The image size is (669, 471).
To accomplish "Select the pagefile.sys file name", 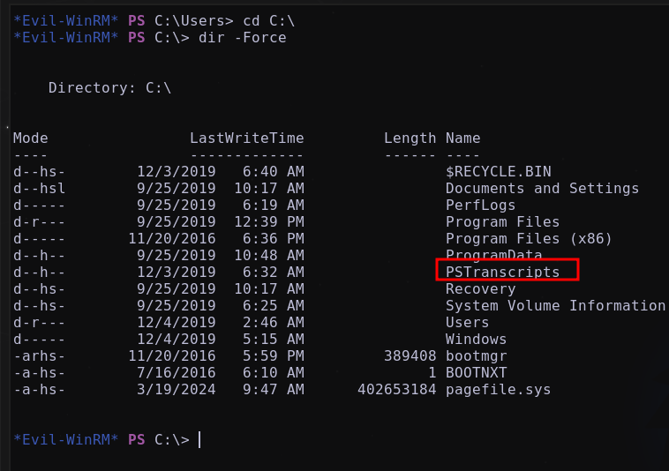I will tap(499, 390).
